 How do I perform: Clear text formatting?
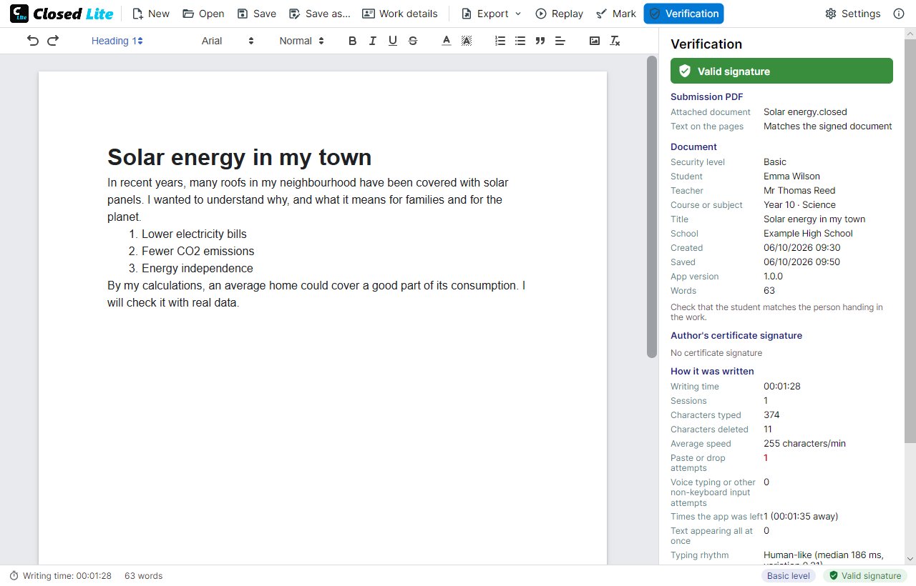pyautogui.click(x=615, y=41)
